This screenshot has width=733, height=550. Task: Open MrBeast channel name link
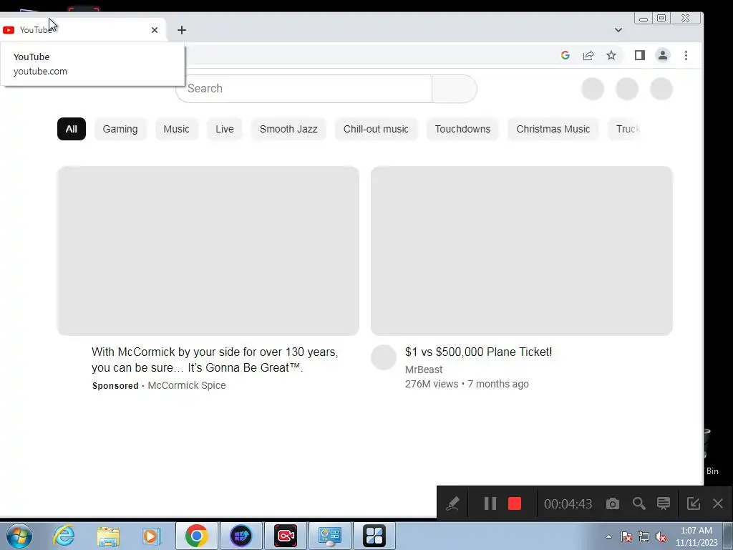(424, 370)
